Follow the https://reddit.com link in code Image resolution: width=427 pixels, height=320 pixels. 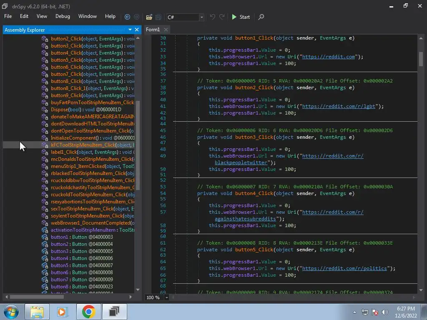click(x=329, y=57)
